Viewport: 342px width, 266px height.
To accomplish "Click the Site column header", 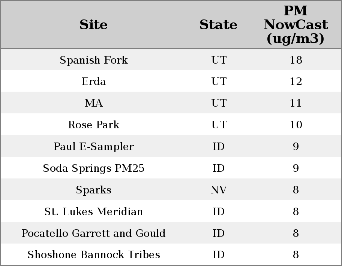I will click(94, 25).
